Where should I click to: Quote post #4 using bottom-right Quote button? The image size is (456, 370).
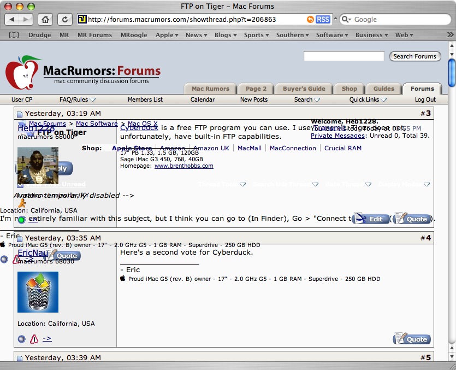[x=412, y=339]
